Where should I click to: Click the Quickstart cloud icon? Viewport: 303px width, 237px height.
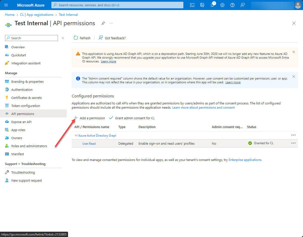tap(7, 55)
